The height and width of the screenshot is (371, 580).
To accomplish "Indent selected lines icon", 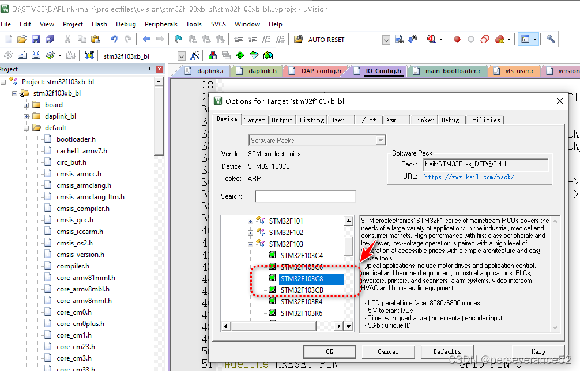I will pyautogui.click(x=239, y=39).
